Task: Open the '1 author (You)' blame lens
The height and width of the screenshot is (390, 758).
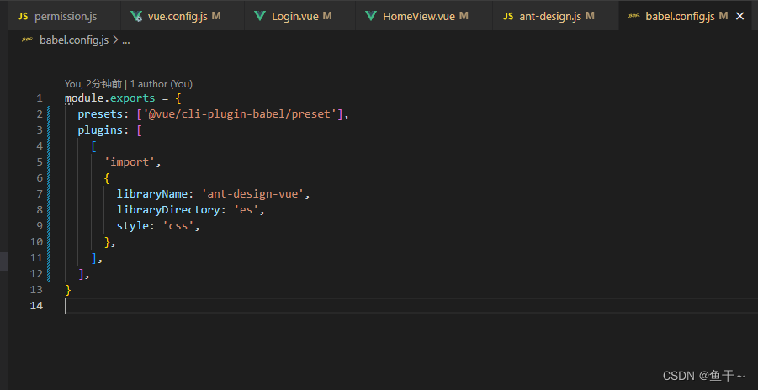Action: (162, 84)
